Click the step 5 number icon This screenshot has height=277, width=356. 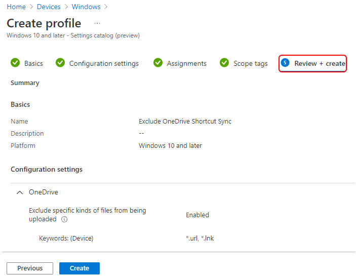(x=285, y=63)
